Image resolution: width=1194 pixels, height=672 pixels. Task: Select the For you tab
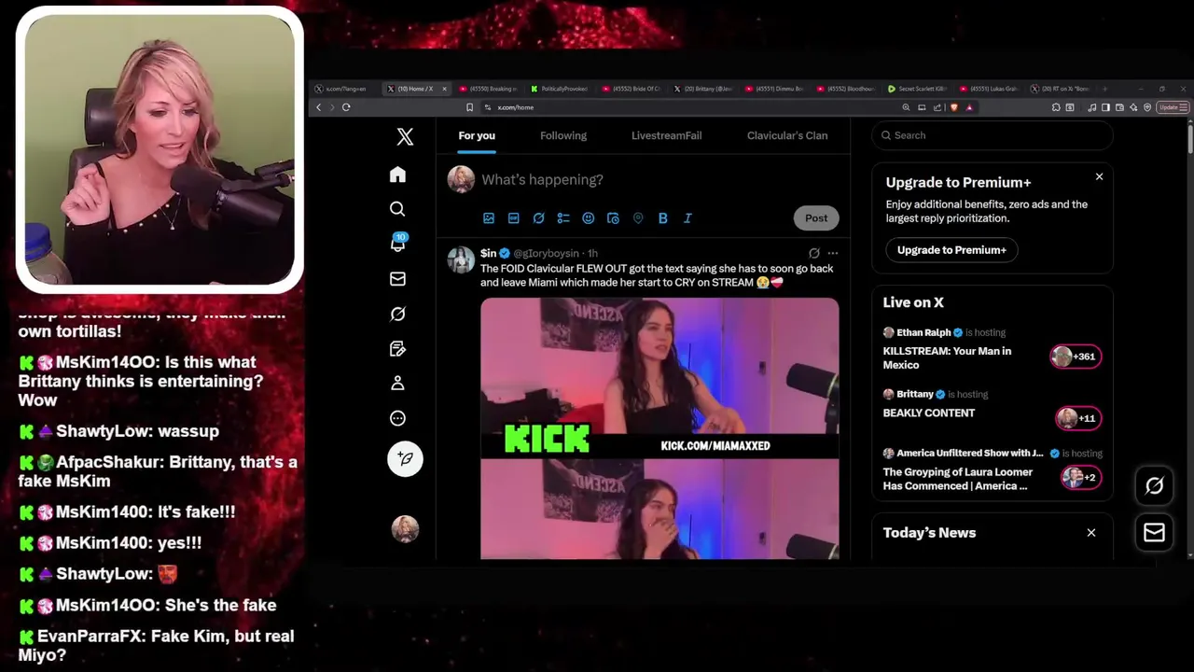(477, 135)
